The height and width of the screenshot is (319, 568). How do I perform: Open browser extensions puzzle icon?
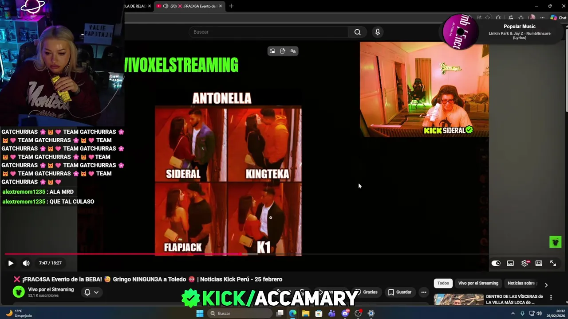click(x=498, y=18)
